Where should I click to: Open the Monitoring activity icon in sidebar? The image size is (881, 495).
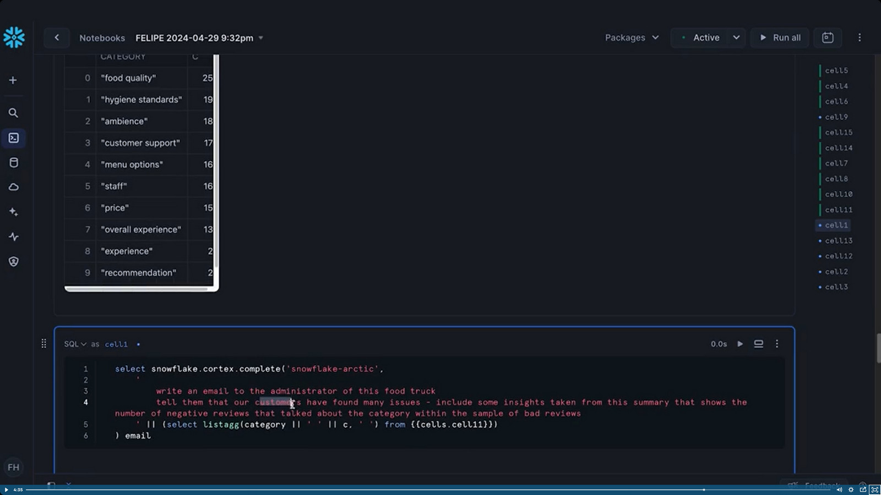pos(14,237)
